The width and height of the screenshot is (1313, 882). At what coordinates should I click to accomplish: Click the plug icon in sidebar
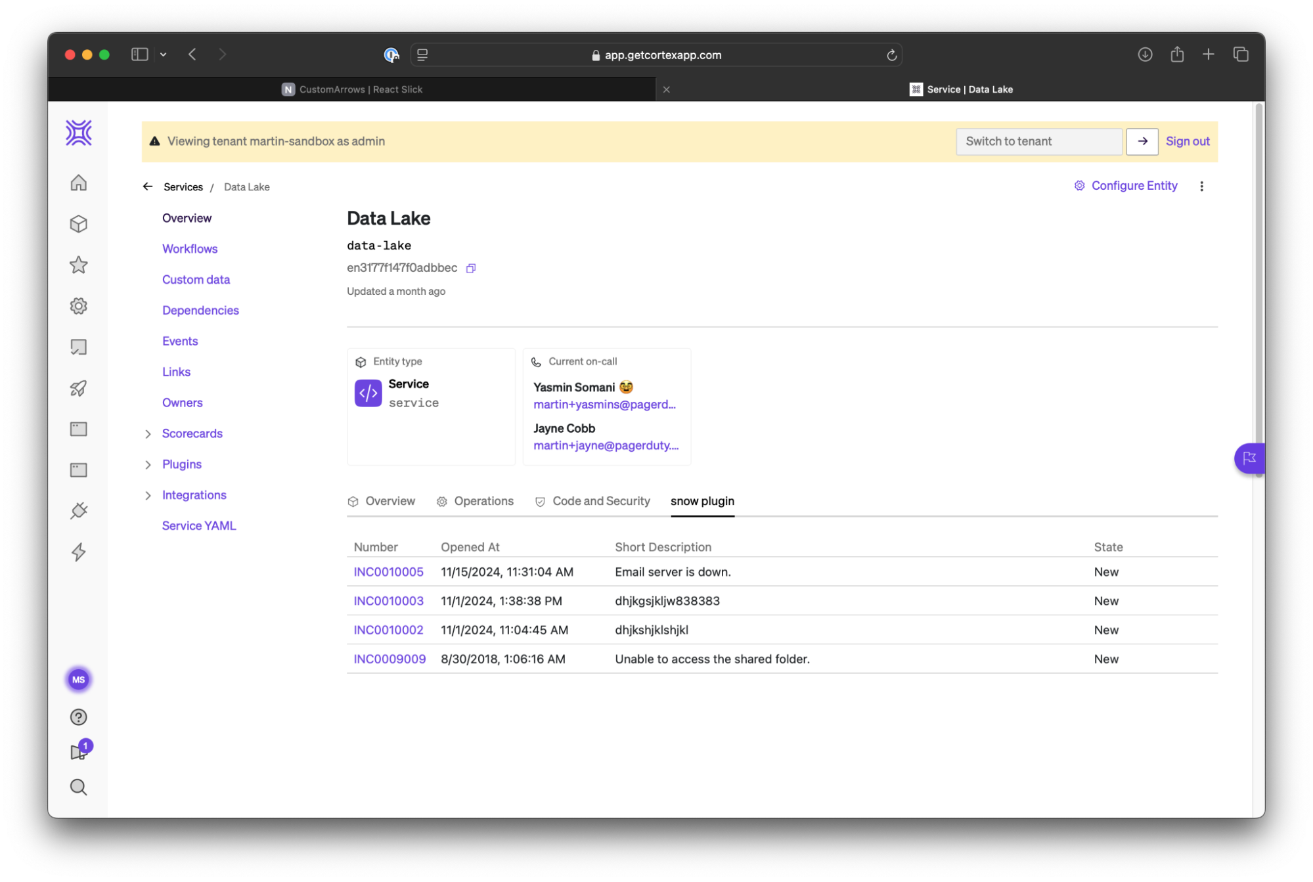click(x=78, y=511)
